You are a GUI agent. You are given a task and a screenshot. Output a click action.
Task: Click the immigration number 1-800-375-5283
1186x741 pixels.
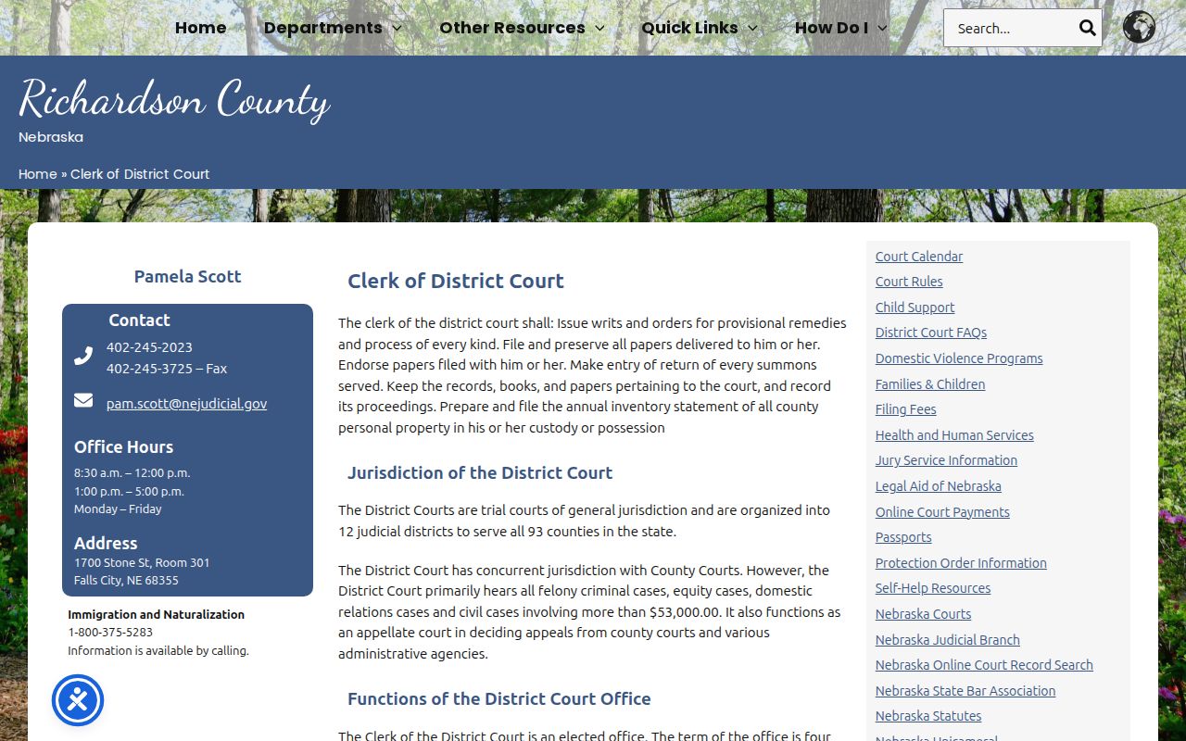[x=110, y=633]
